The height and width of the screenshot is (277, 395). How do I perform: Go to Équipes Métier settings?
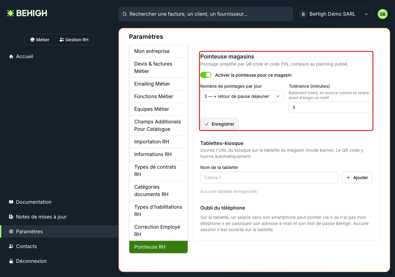click(x=158, y=109)
